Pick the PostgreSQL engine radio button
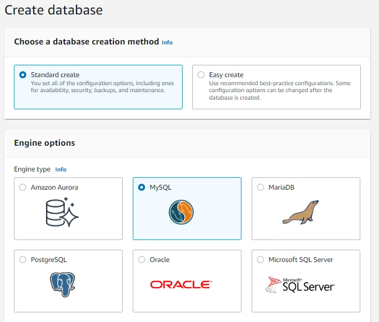Viewport: 379px width, 322px height. pos(22,260)
